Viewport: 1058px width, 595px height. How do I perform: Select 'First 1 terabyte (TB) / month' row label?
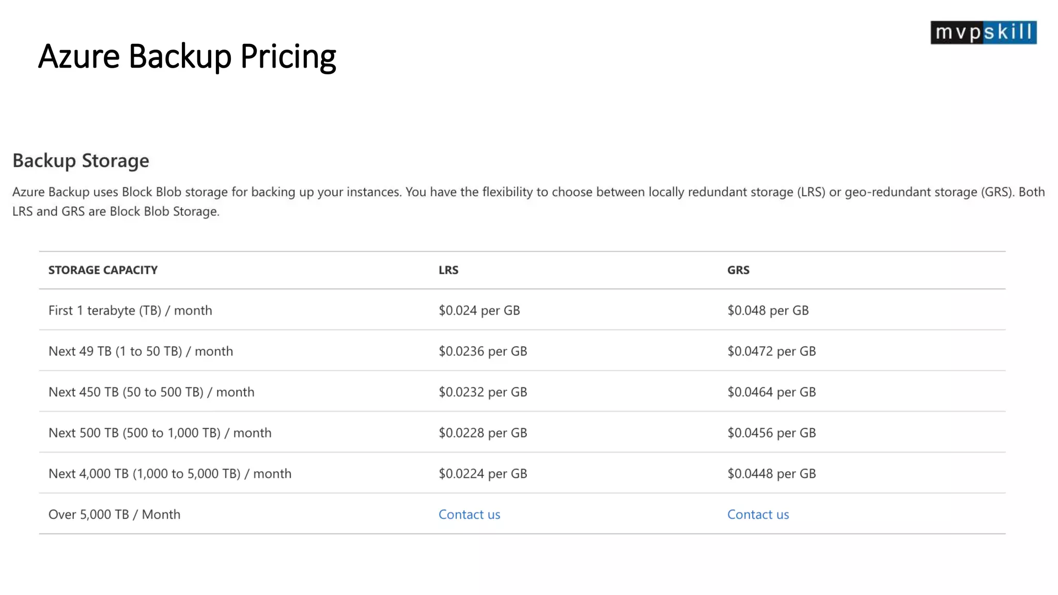point(130,310)
